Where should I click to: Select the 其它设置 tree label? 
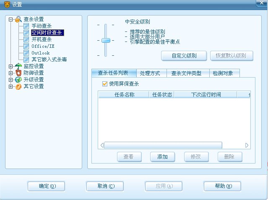pyautogui.click(x=34, y=86)
